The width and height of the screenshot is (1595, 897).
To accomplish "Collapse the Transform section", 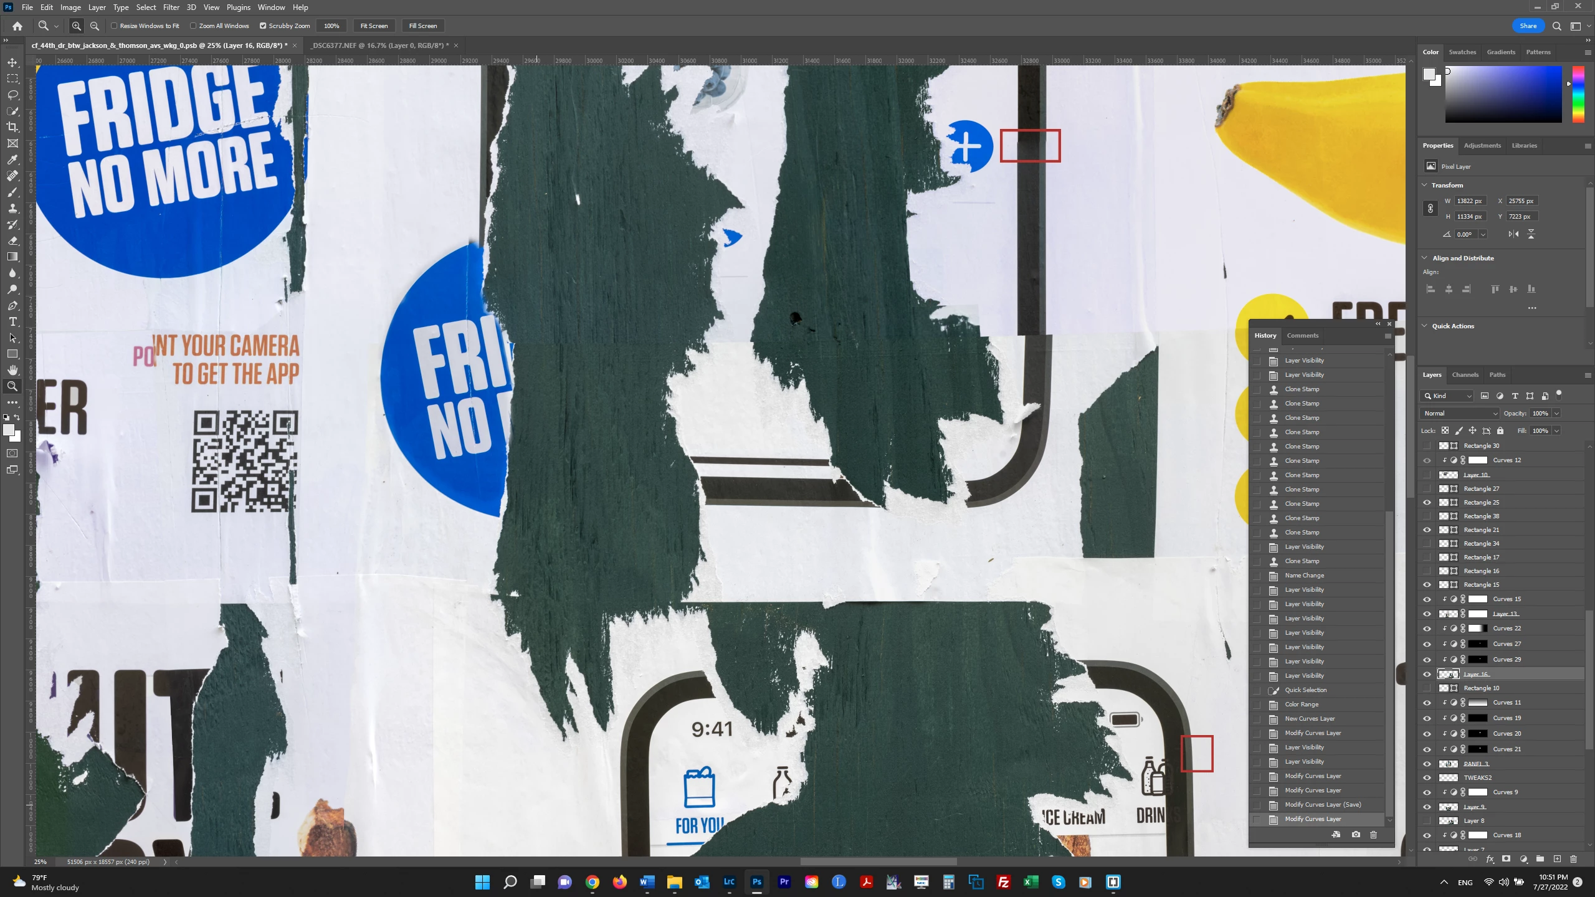I will point(1424,185).
